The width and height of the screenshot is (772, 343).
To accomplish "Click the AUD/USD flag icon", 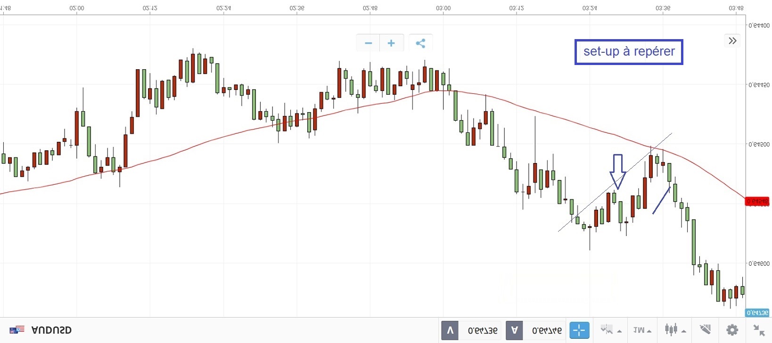I will coord(17,330).
